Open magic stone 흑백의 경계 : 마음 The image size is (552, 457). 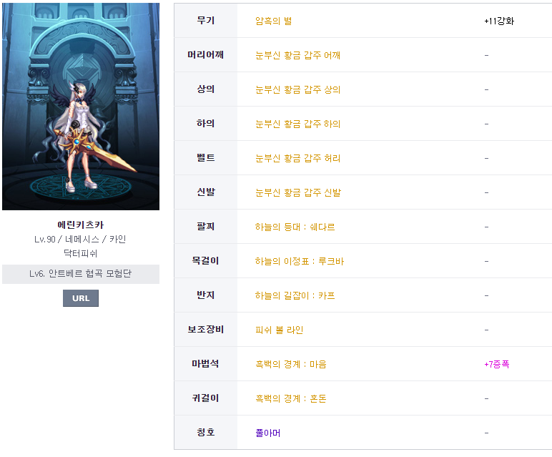[x=291, y=364]
